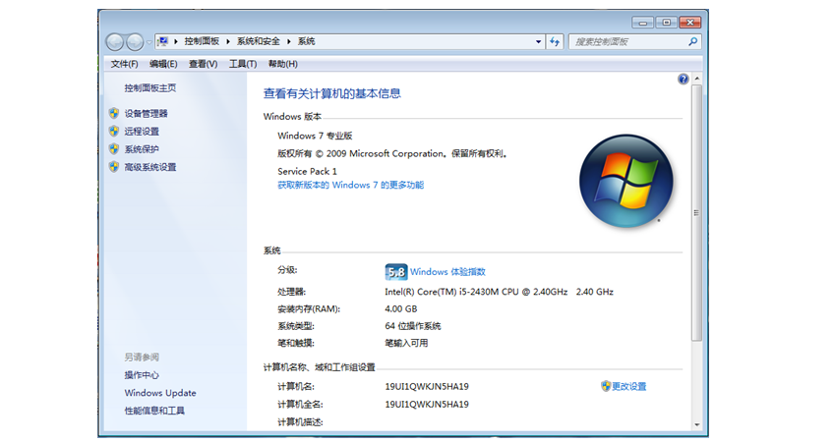This screenshot has height=442, width=833.
Task: Expand arrow before 系统和安全 breadcrumb
Action: (x=228, y=41)
